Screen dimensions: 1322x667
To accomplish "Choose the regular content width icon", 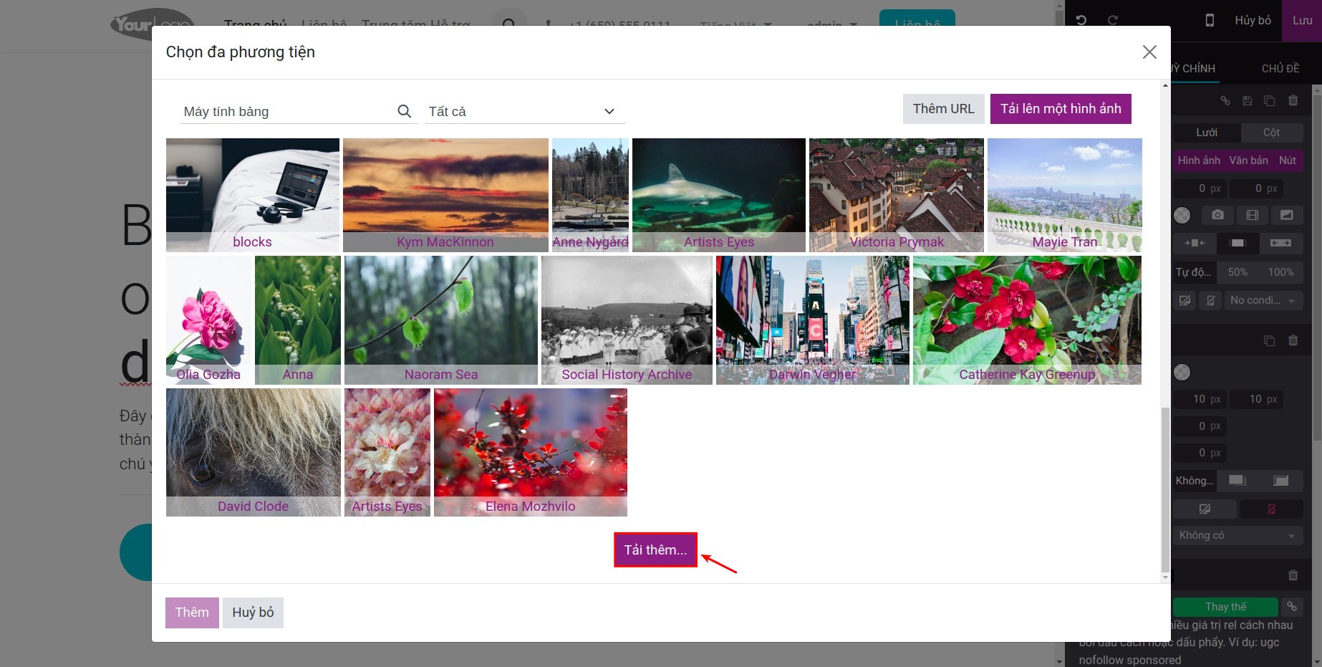I will [1237, 243].
